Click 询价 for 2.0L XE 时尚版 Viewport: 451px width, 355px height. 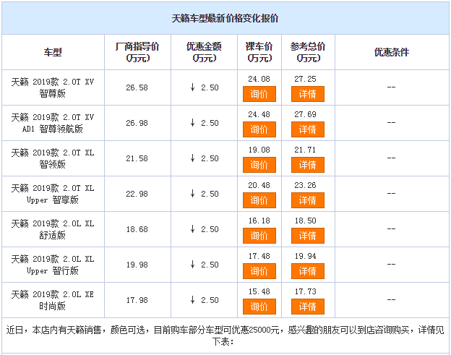click(x=259, y=307)
